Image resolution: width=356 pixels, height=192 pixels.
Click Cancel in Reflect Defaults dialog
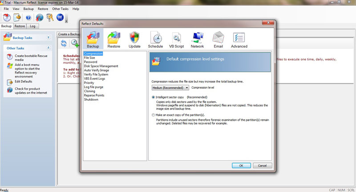(x=262, y=166)
